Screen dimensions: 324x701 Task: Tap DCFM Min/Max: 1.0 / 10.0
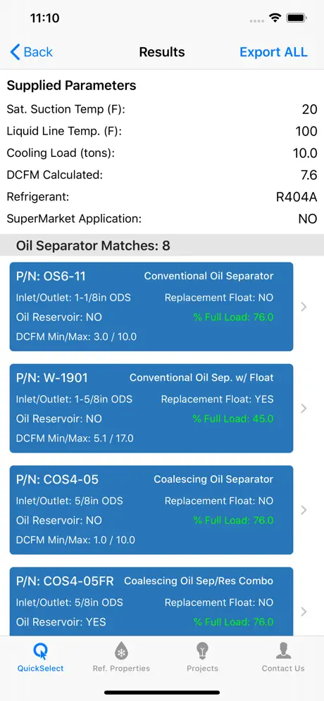click(75, 540)
